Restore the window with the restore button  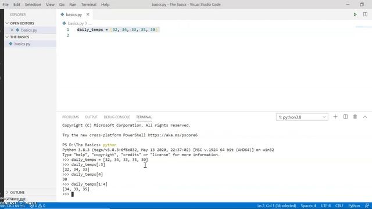coord(362,5)
